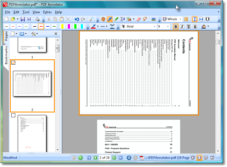Pick the yellow marker color swatch
227x167 pixels.
coord(62,26)
